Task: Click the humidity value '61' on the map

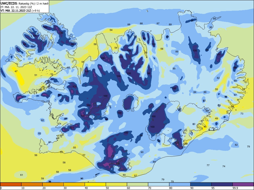Action: pyautogui.click(x=22, y=175)
